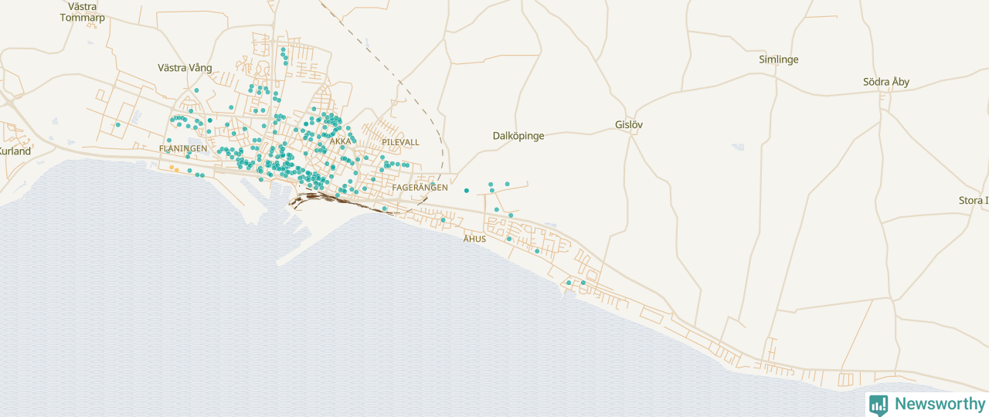Click the PILEVALL district label
989x417 pixels.
coord(400,143)
